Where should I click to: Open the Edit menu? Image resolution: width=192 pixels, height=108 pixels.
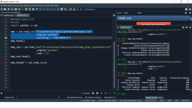tap(6, 5)
